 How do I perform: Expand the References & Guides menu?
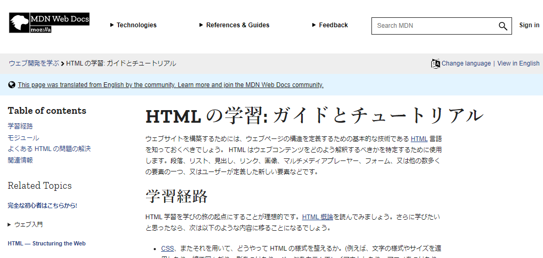[x=235, y=25]
